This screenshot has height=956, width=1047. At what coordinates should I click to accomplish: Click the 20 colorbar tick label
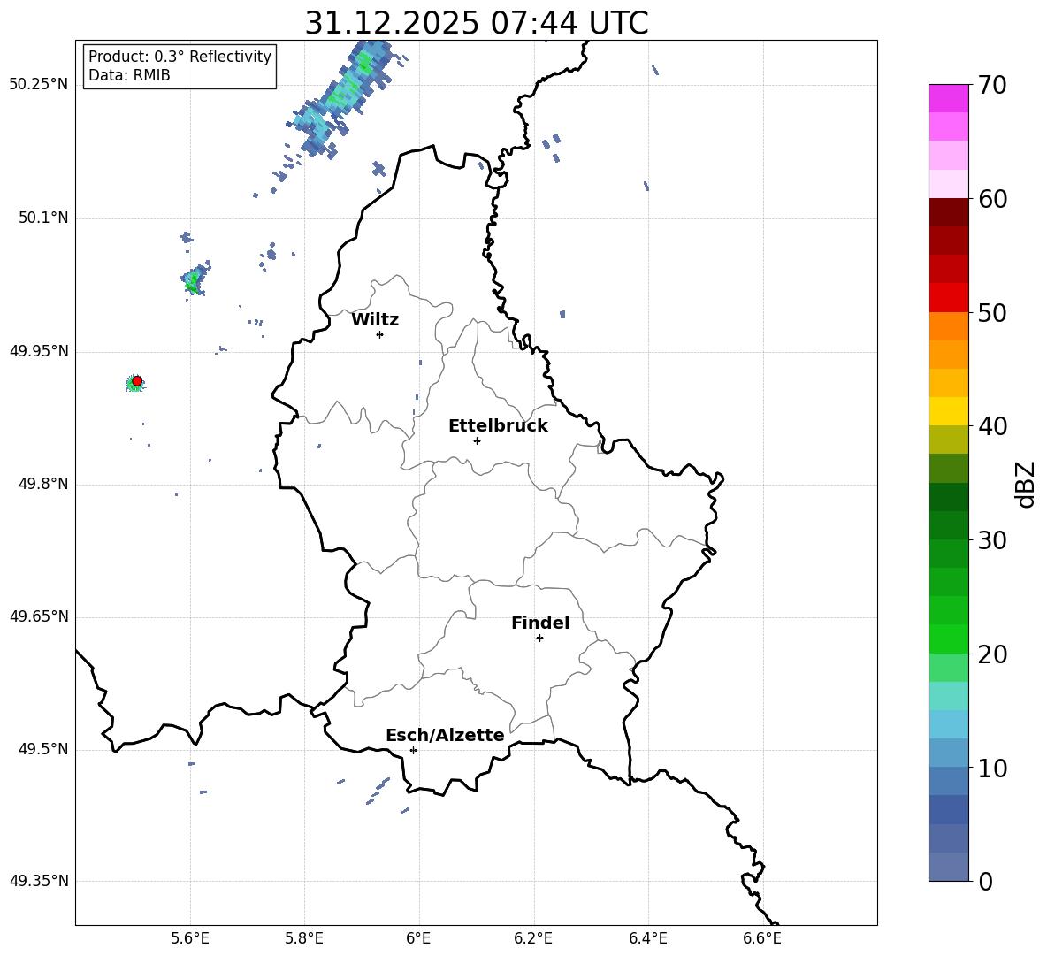[x=992, y=654]
